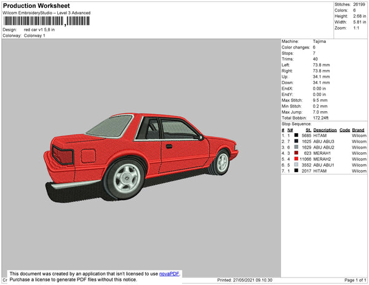369x285 pixels.
Task: Select the black HITAM swatch in stop 7
Action: coord(296,171)
